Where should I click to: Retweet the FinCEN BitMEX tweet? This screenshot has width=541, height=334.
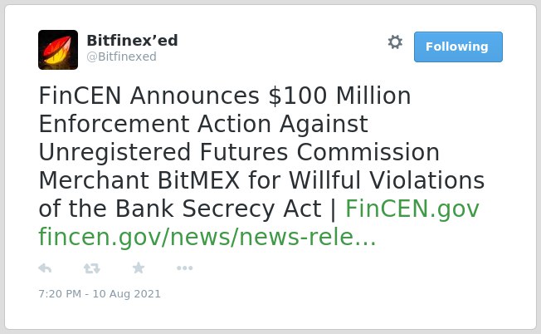pos(92,268)
